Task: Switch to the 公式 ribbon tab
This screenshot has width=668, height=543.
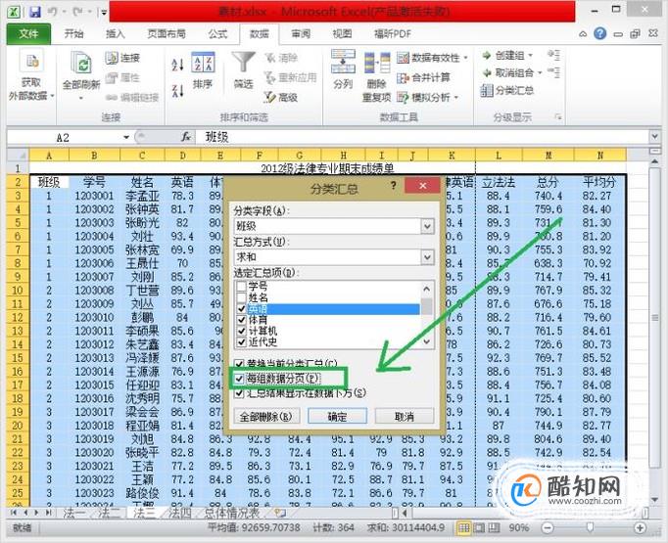Action: (217, 34)
